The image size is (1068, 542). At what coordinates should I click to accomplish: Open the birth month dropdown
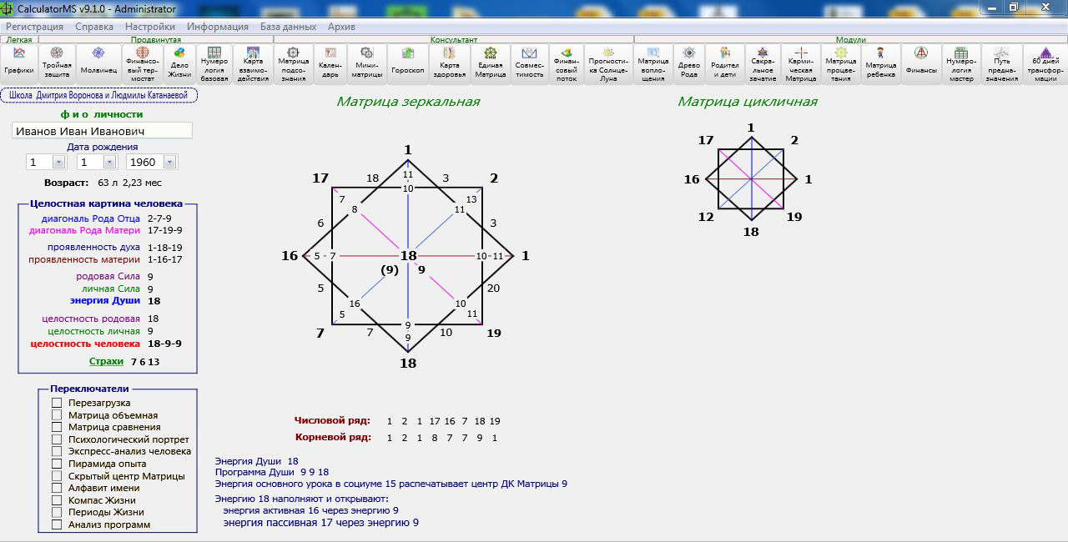point(109,163)
